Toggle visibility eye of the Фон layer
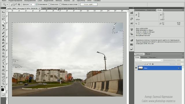The height and width of the screenshot is (104, 185). pyautogui.click(x=136, y=68)
